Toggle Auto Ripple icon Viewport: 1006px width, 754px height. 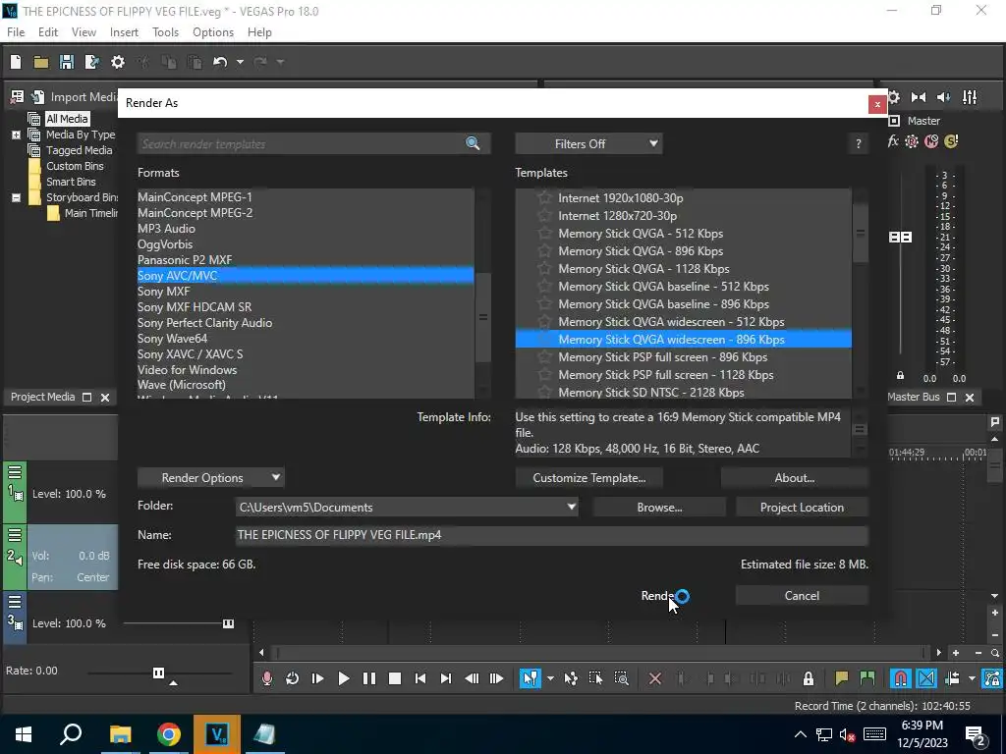coord(952,678)
